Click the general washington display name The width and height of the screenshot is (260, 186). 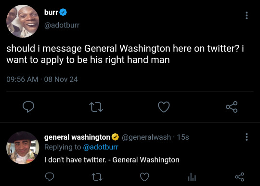click(x=77, y=137)
